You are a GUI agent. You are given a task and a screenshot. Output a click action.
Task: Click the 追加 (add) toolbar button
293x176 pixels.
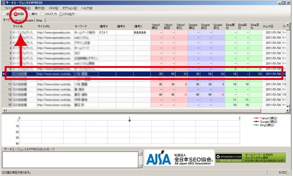(x=7, y=14)
